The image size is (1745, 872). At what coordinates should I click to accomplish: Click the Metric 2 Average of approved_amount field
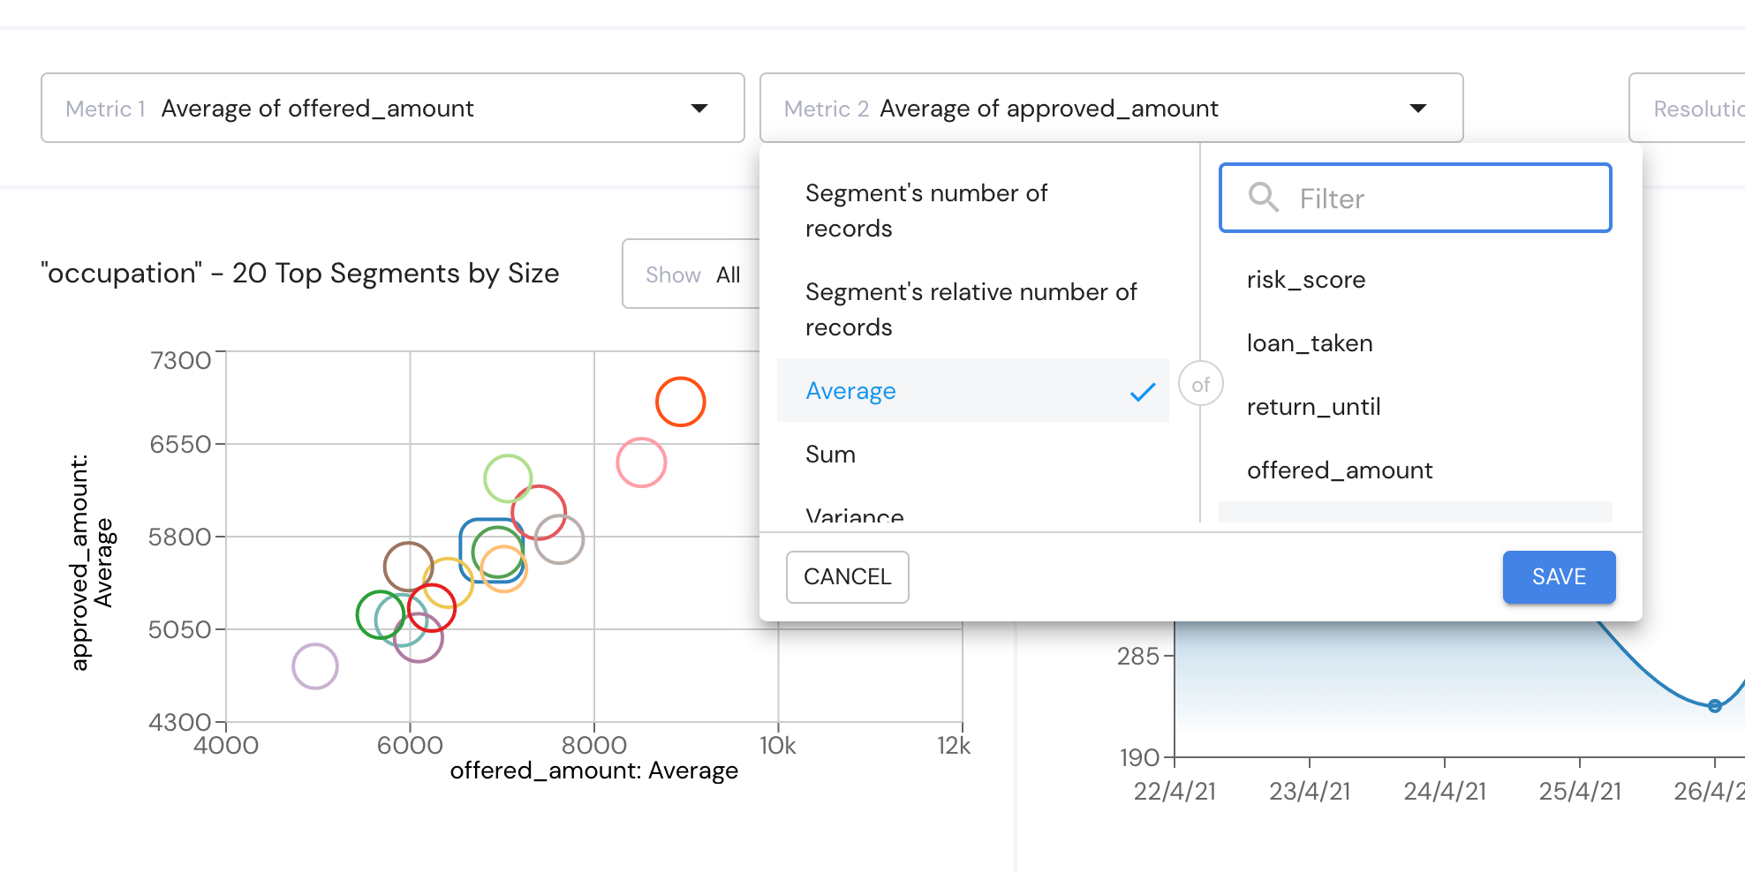1111,108
